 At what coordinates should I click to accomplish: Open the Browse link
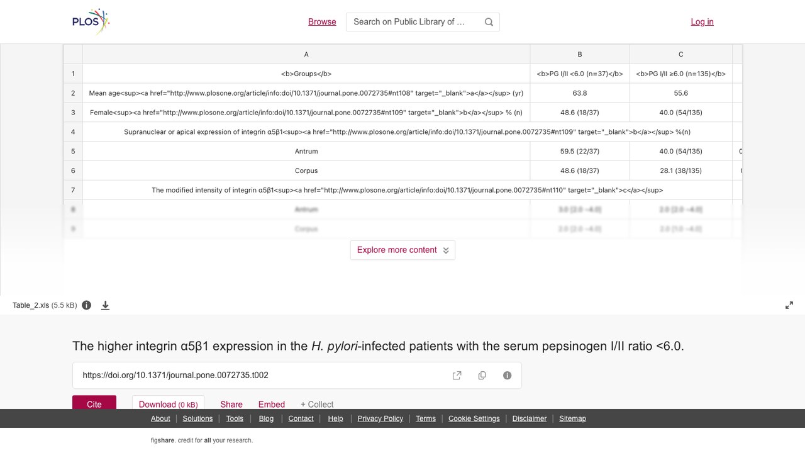click(322, 21)
